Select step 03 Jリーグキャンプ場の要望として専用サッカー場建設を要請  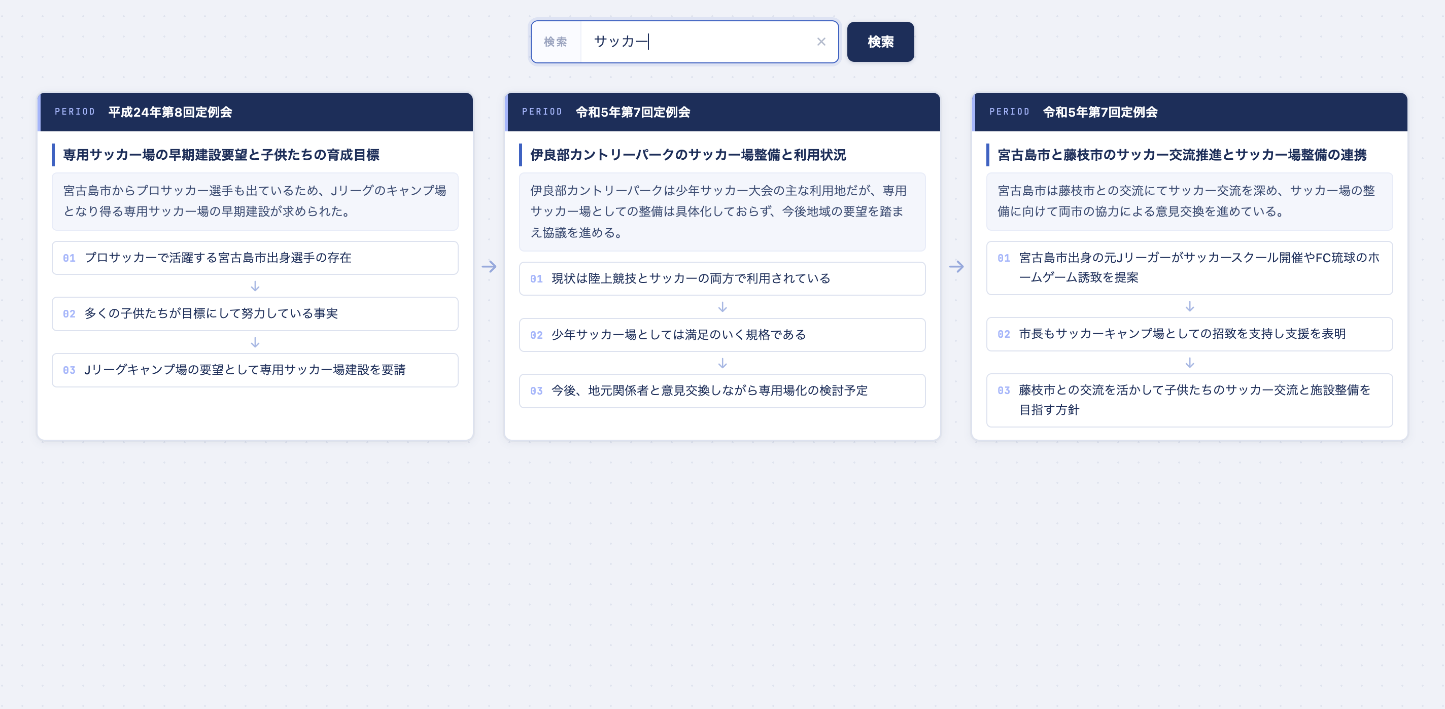click(x=255, y=370)
